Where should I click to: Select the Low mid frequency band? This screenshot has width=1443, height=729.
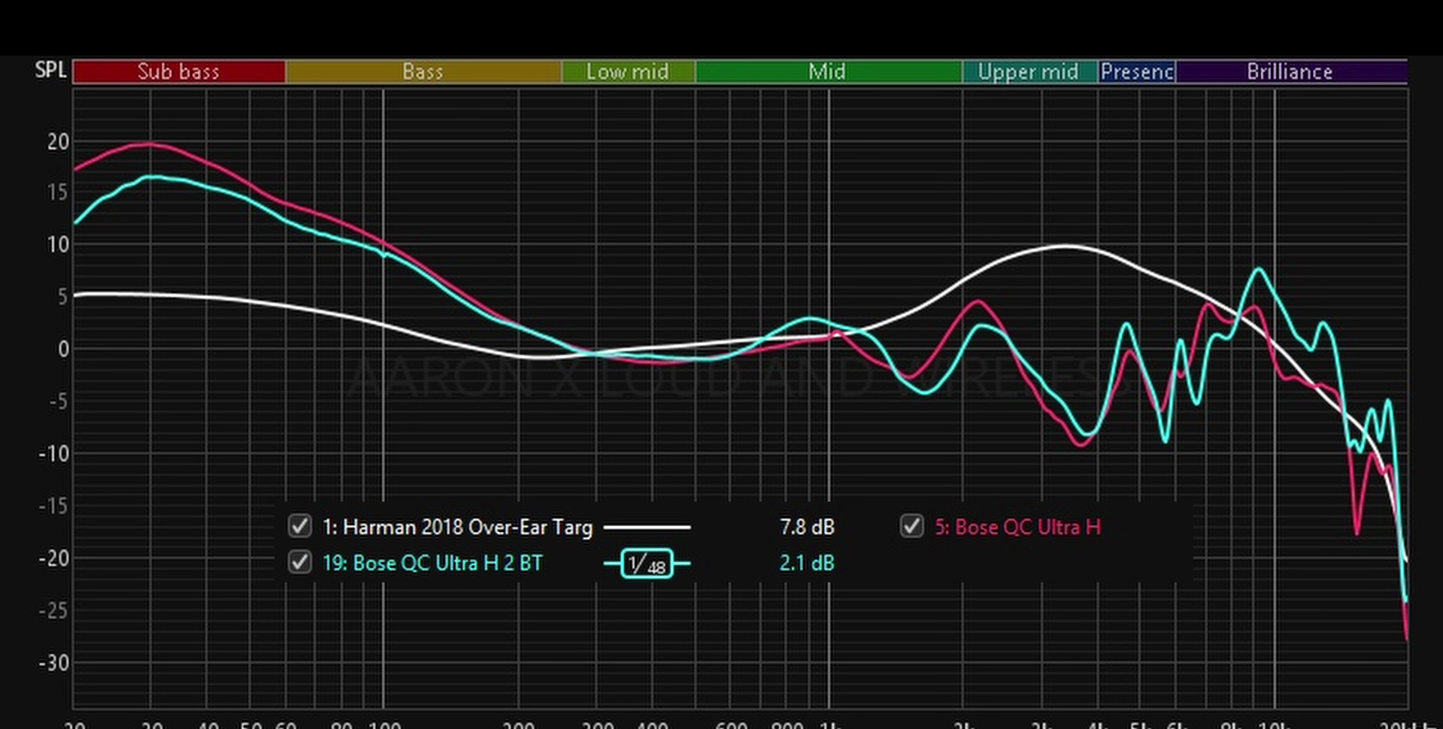coord(628,71)
